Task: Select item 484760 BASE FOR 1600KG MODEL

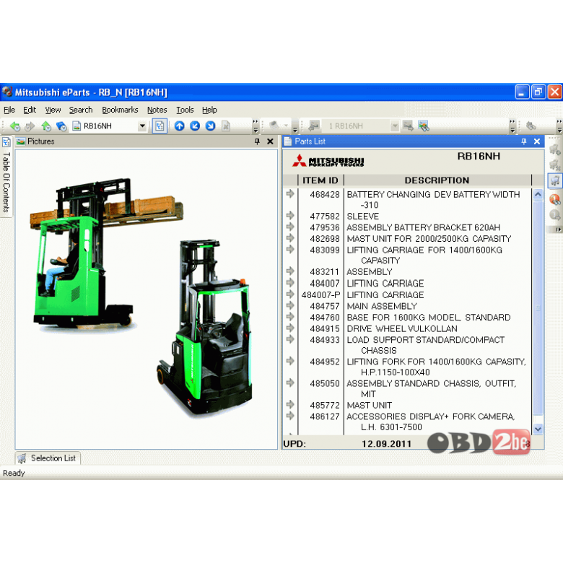Action: pos(409,318)
